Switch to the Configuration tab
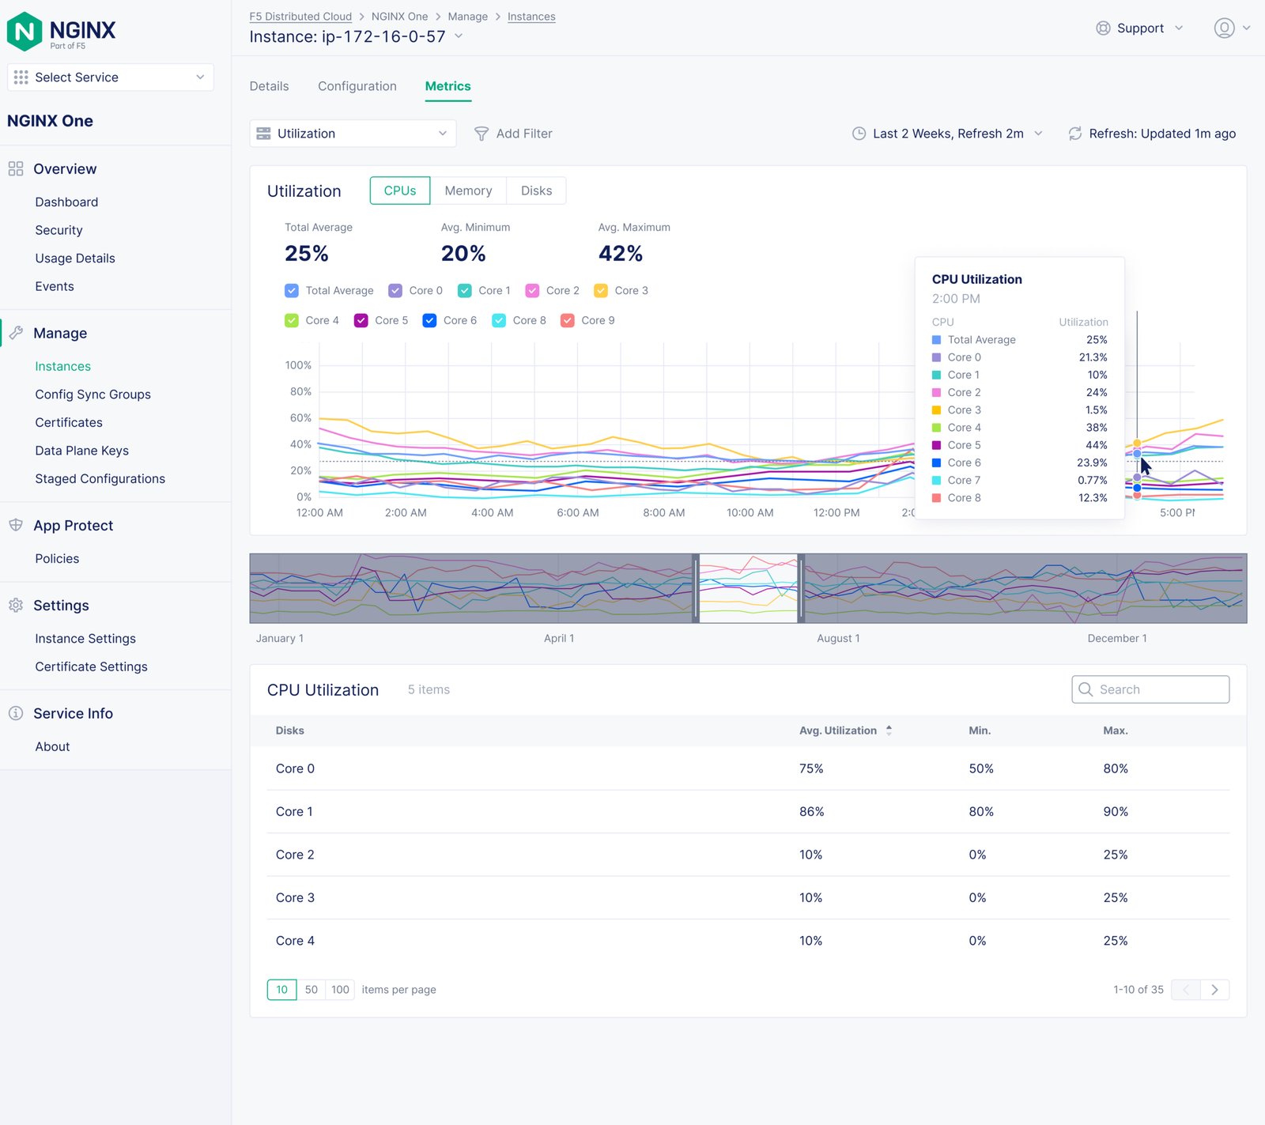 point(357,86)
